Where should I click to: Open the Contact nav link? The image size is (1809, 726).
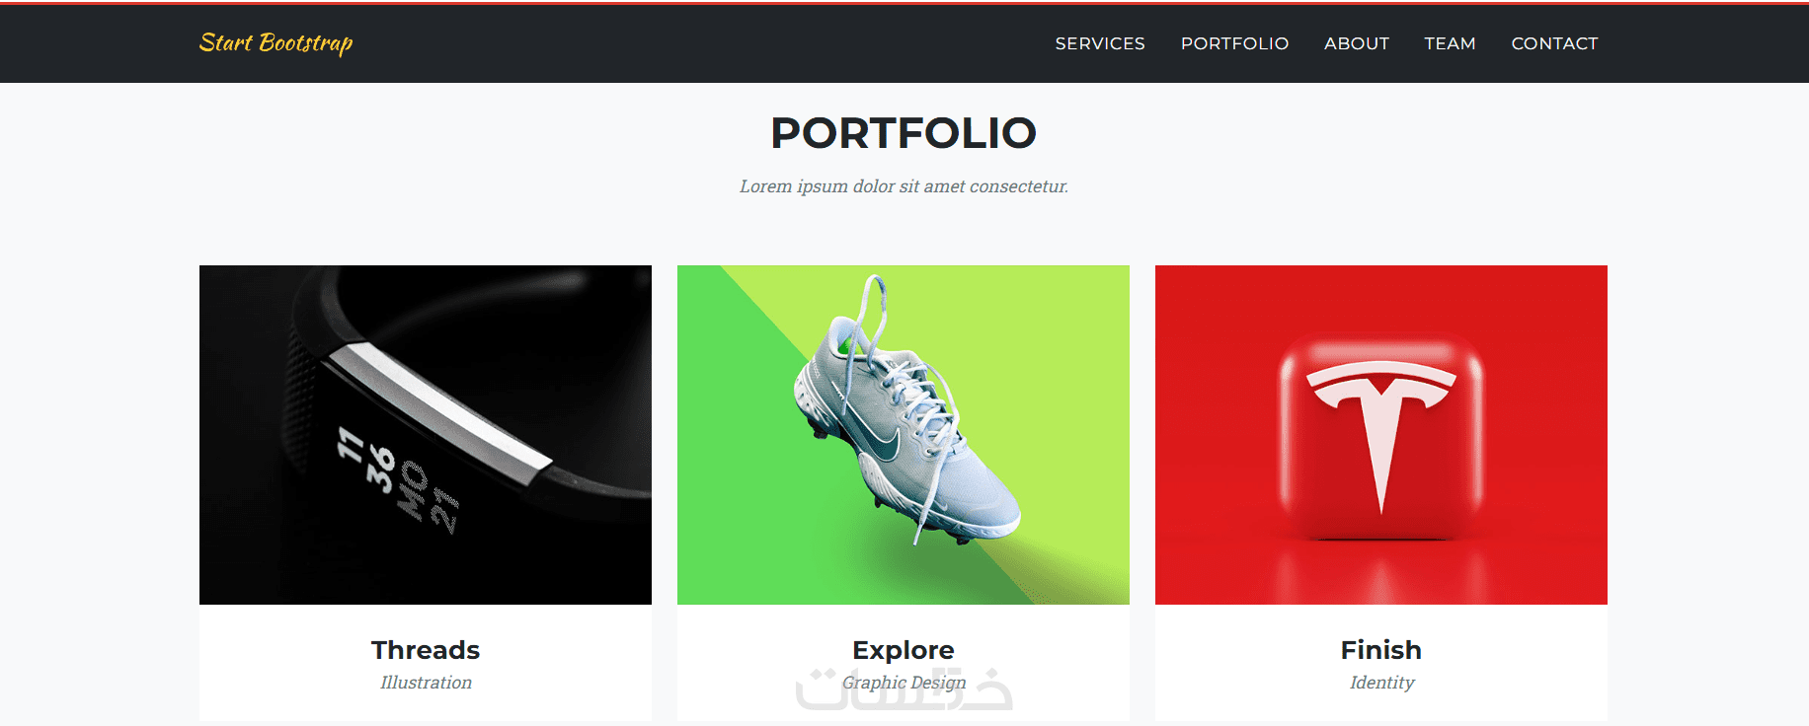tap(1554, 43)
